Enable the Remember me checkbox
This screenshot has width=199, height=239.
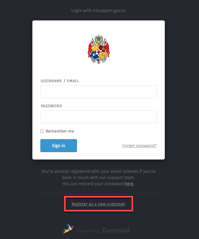coord(42,131)
